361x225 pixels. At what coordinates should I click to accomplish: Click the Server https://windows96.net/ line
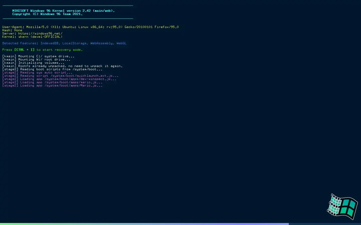[32, 33]
